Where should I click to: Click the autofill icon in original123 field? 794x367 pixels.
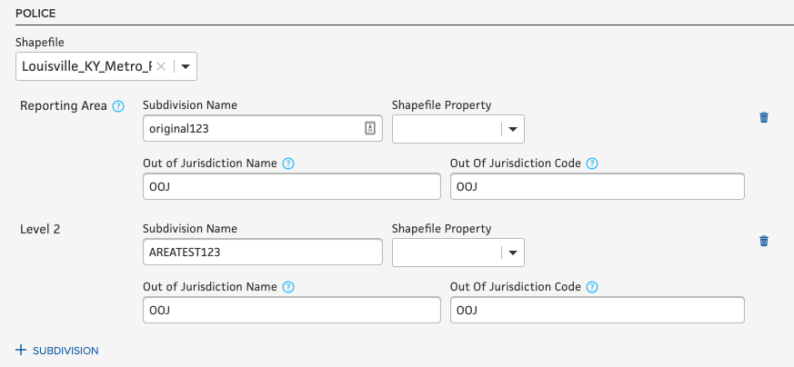370,129
